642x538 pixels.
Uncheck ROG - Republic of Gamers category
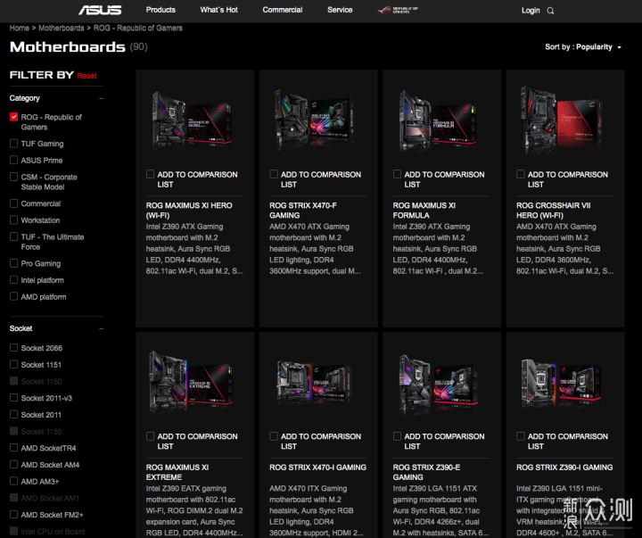(14, 117)
